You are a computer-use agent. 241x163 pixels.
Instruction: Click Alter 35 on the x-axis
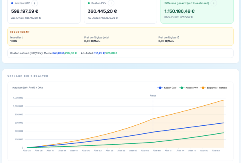click(27, 151)
